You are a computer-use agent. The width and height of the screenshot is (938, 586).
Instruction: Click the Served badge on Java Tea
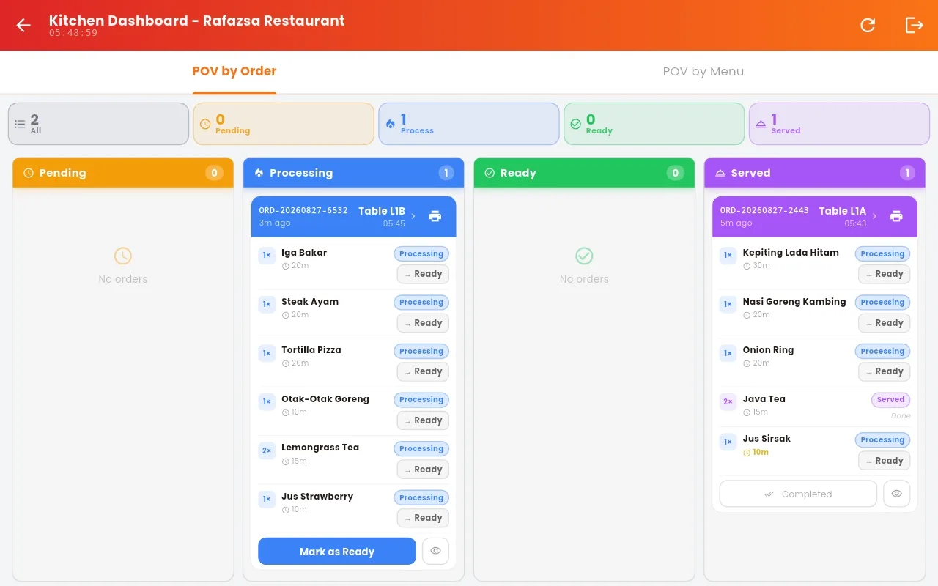pos(890,400)
